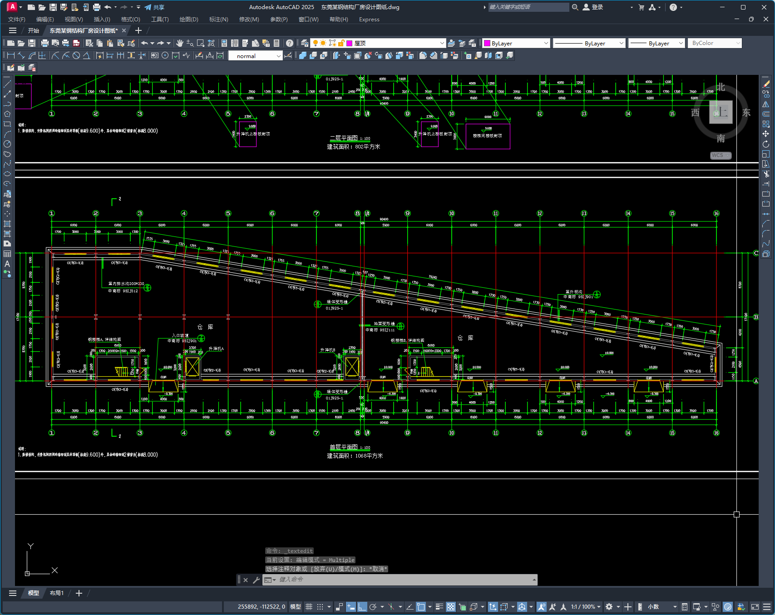Open the Customization menu status icon
This screenshot has height=615, width=775.
767,607
